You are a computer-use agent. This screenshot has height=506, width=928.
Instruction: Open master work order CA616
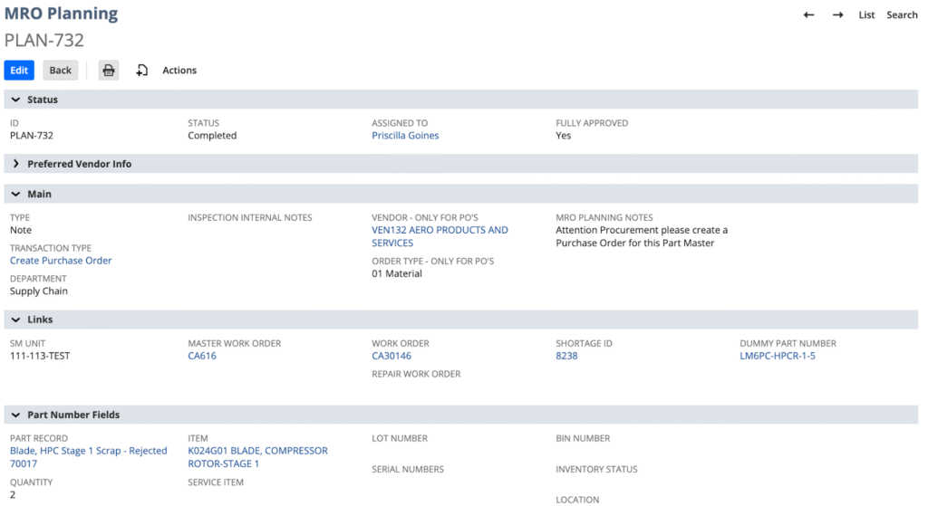click(x=202, y=356)
